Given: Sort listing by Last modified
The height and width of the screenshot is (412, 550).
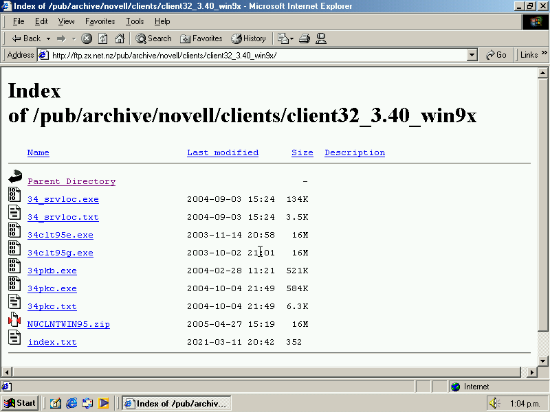Looking at the screenshot, I should (x=223, y=152).
